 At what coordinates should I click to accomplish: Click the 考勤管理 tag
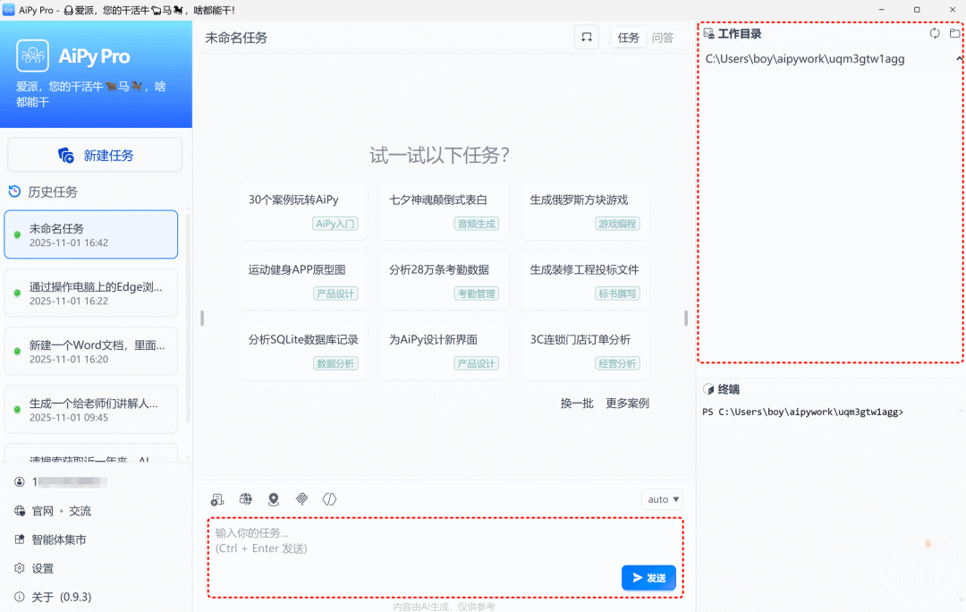(x=476, y=294)
